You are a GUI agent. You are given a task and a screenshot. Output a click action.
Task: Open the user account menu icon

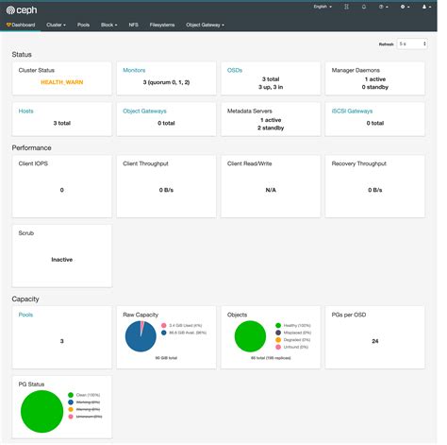coord(426,7)
